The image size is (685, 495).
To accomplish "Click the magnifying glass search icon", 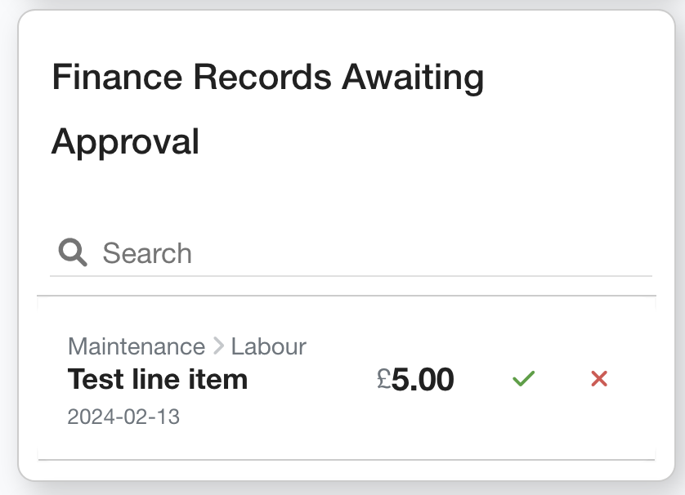I will [74, 252].
